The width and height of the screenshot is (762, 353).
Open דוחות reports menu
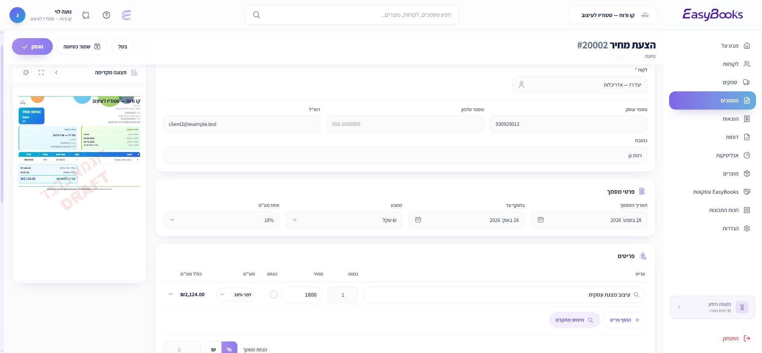pyautogui.click(x=712, y=137)
